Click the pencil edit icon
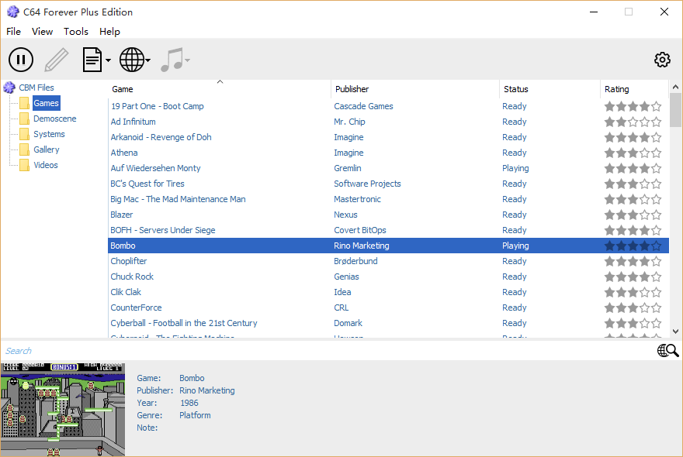The image size is (683, 457). point(57,60)
